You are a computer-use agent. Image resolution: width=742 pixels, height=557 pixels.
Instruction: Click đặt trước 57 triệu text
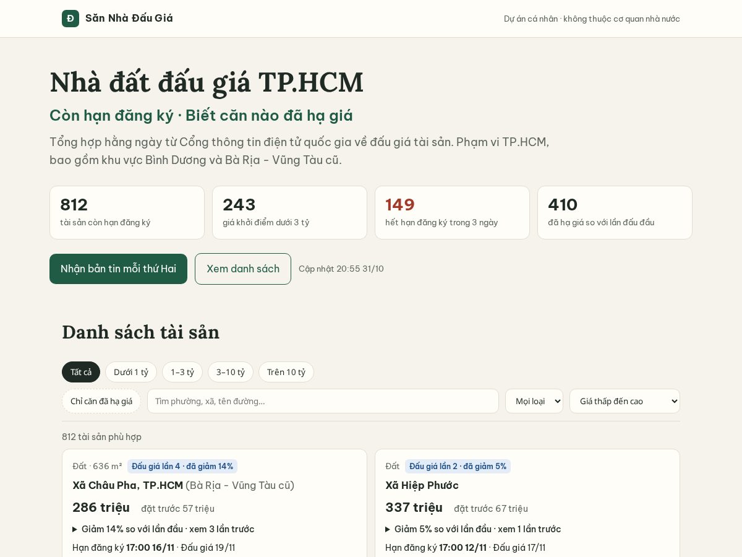[x=177, y=509]
